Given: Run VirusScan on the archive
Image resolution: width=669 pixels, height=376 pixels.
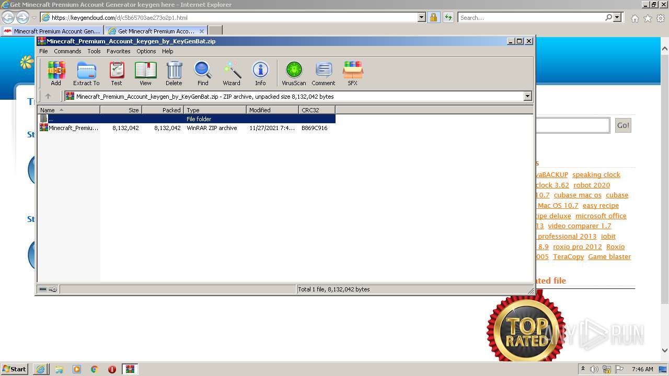Looking at the screenshot, I should pyautogui.click(x=294, y=73).
